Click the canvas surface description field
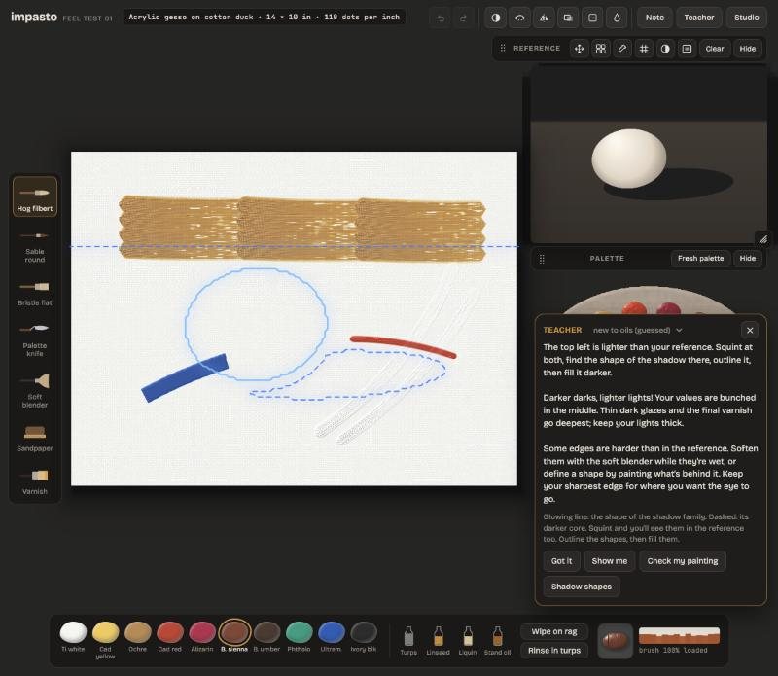The height and width of the screenshot is (676, 778). tap(264, 17)
